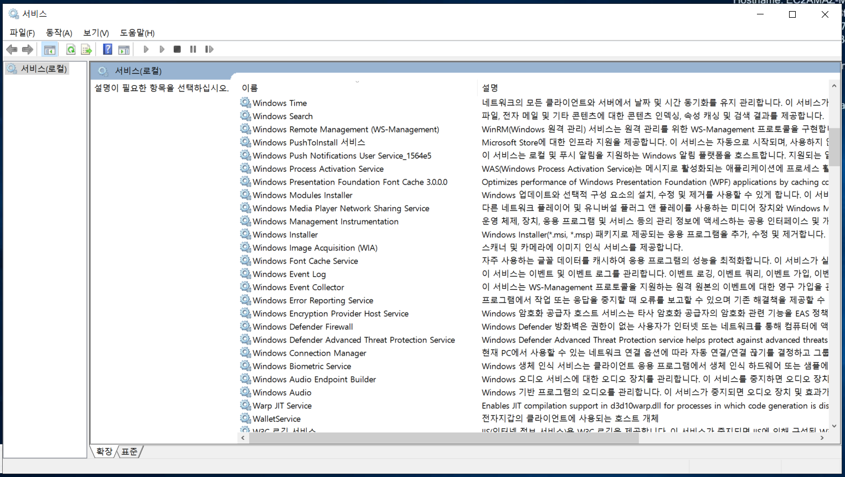
Task: Open the 도움말(H) menu
Action: [x=137, y=33]
